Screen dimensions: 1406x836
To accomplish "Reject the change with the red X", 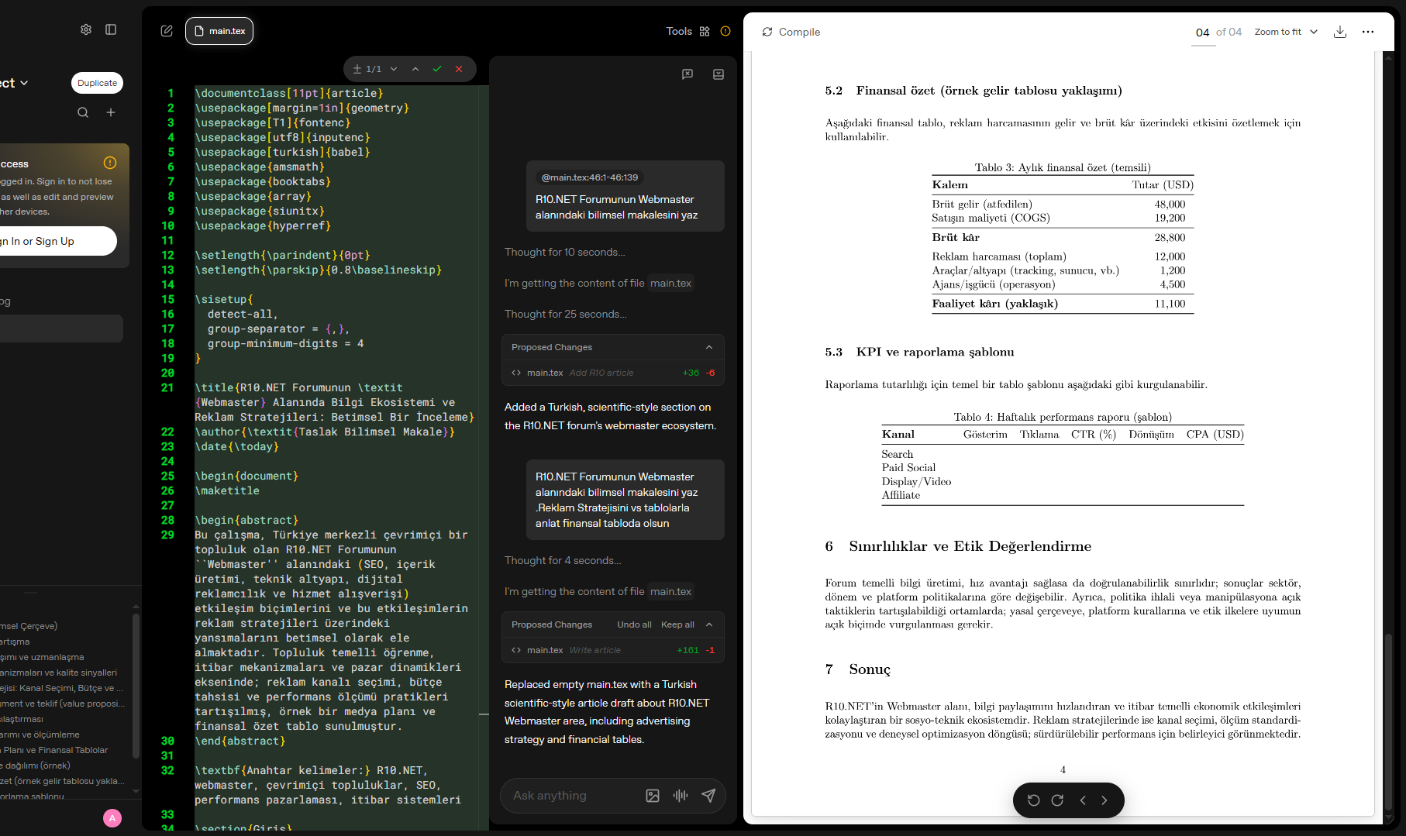I will [459, 69].
